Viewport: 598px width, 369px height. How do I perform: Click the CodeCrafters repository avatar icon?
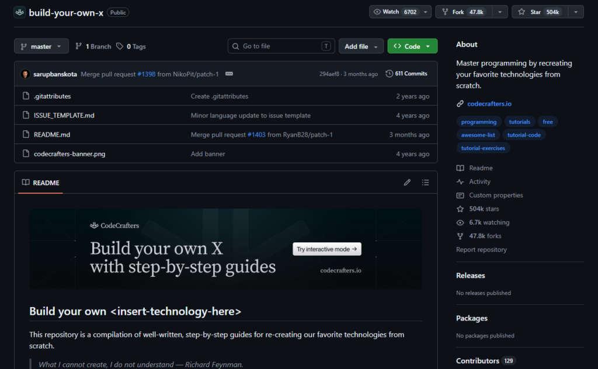tap(19, 12)
